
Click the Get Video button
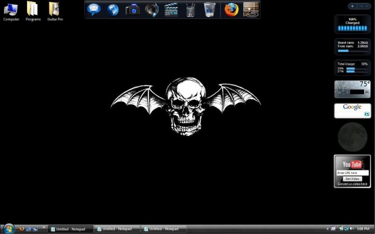point(352,178)
